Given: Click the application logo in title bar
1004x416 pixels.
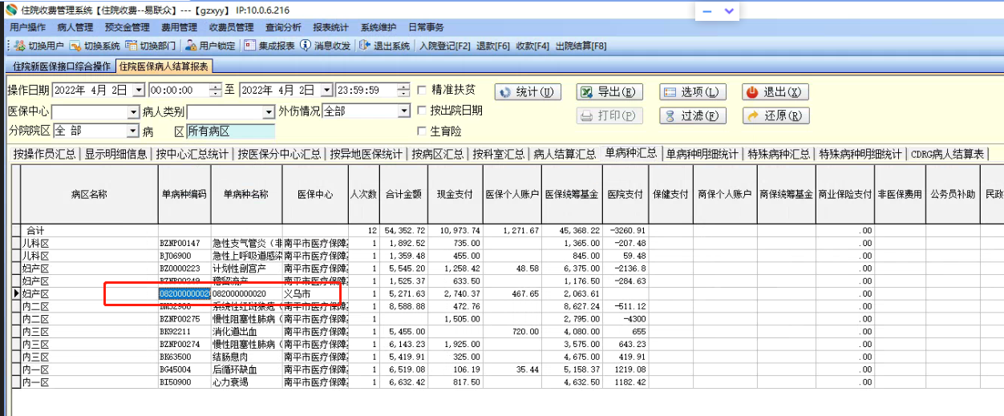Looking at the screenshot, I should 10,11.
